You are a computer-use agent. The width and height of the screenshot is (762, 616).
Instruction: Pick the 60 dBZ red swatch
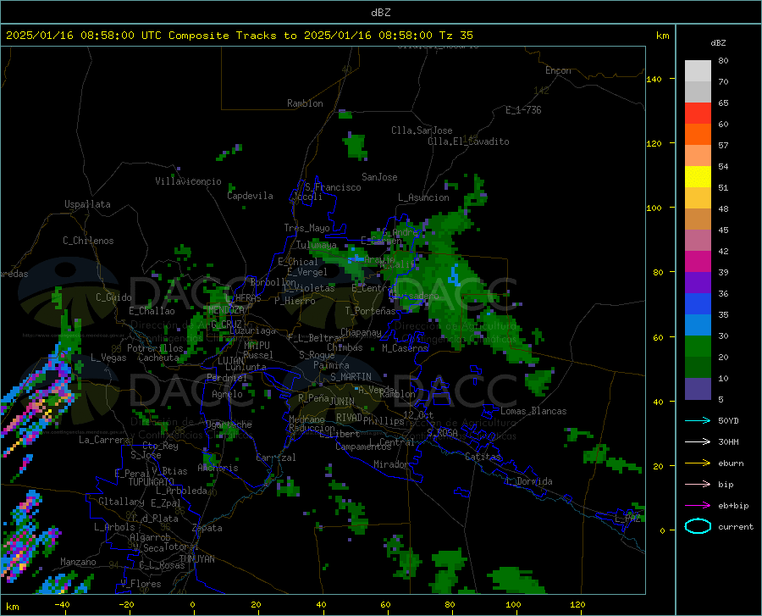coord(698,114)
